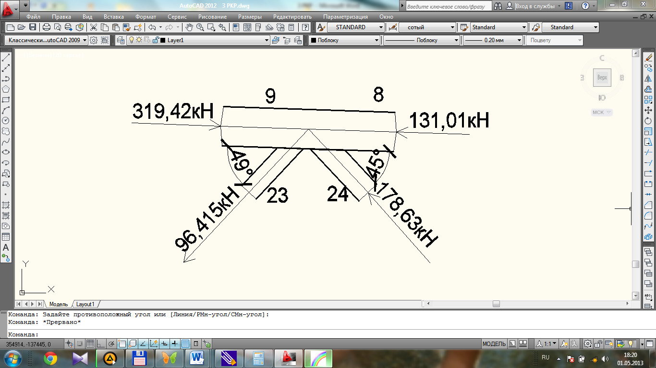This screenshot has width=656, height=368.
Task: Toggle Snap Mode in status bar
Action: [80, 344]
